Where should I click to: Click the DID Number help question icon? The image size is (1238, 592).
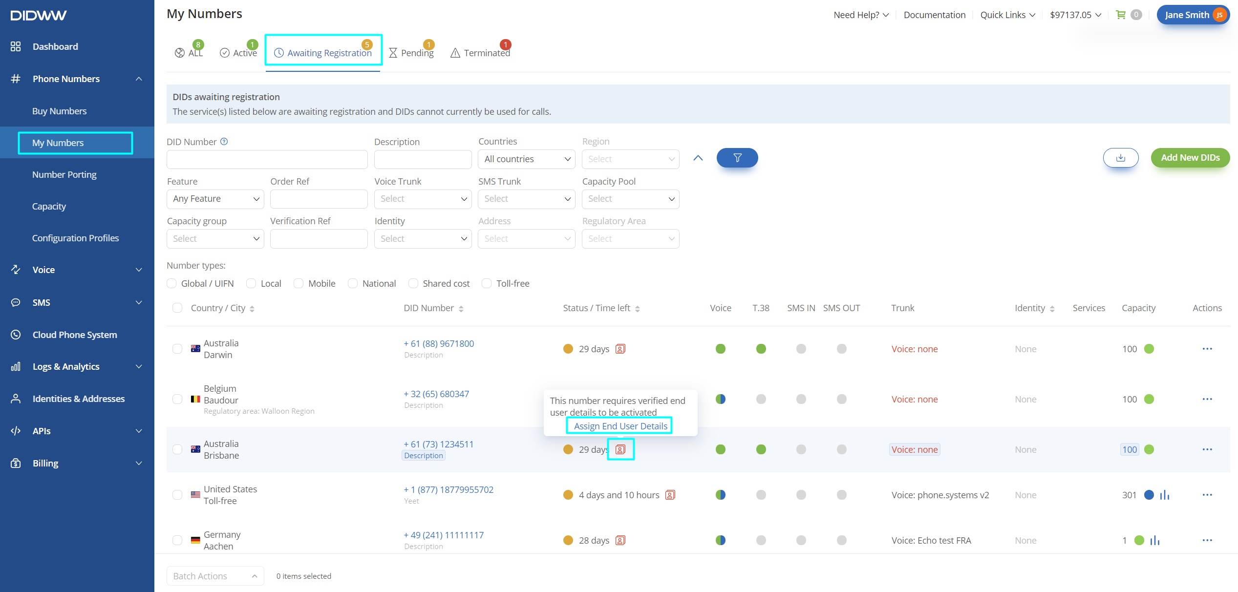coord(224,142)
